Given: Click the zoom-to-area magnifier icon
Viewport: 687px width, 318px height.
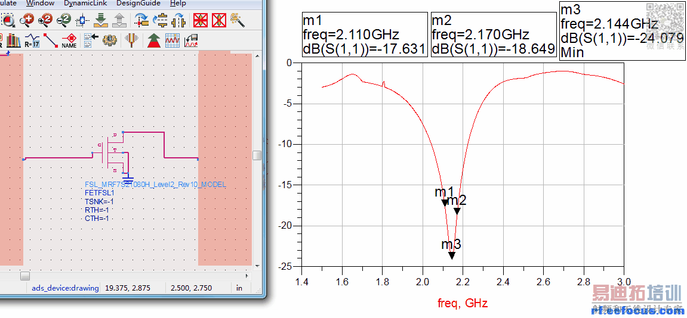Looking at the screenshot, I should [8, 20].
